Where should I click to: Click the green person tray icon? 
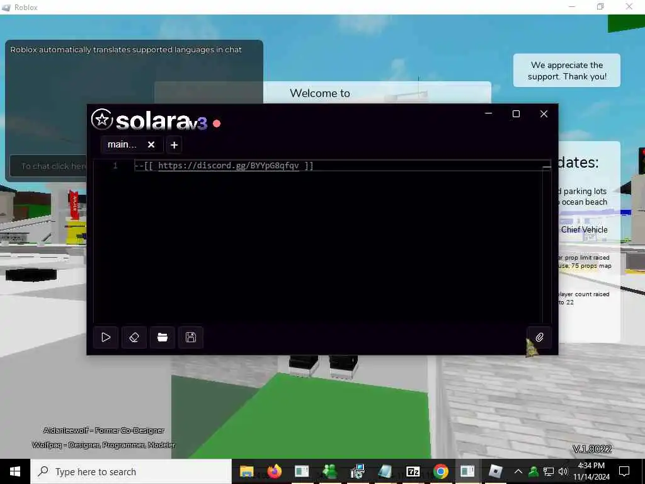[533, 471]
